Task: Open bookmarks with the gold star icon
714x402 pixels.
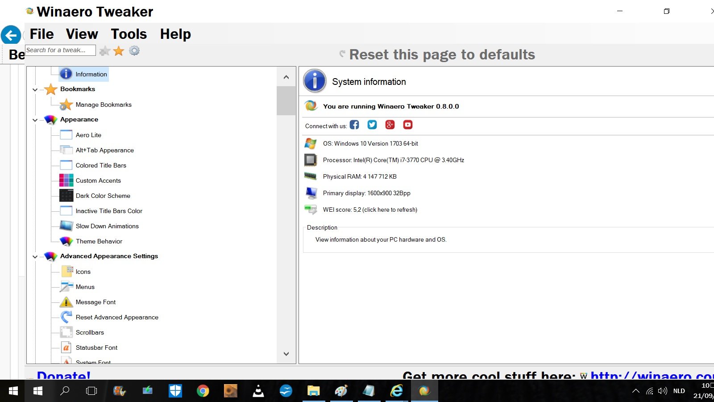Action: [119, 51]
